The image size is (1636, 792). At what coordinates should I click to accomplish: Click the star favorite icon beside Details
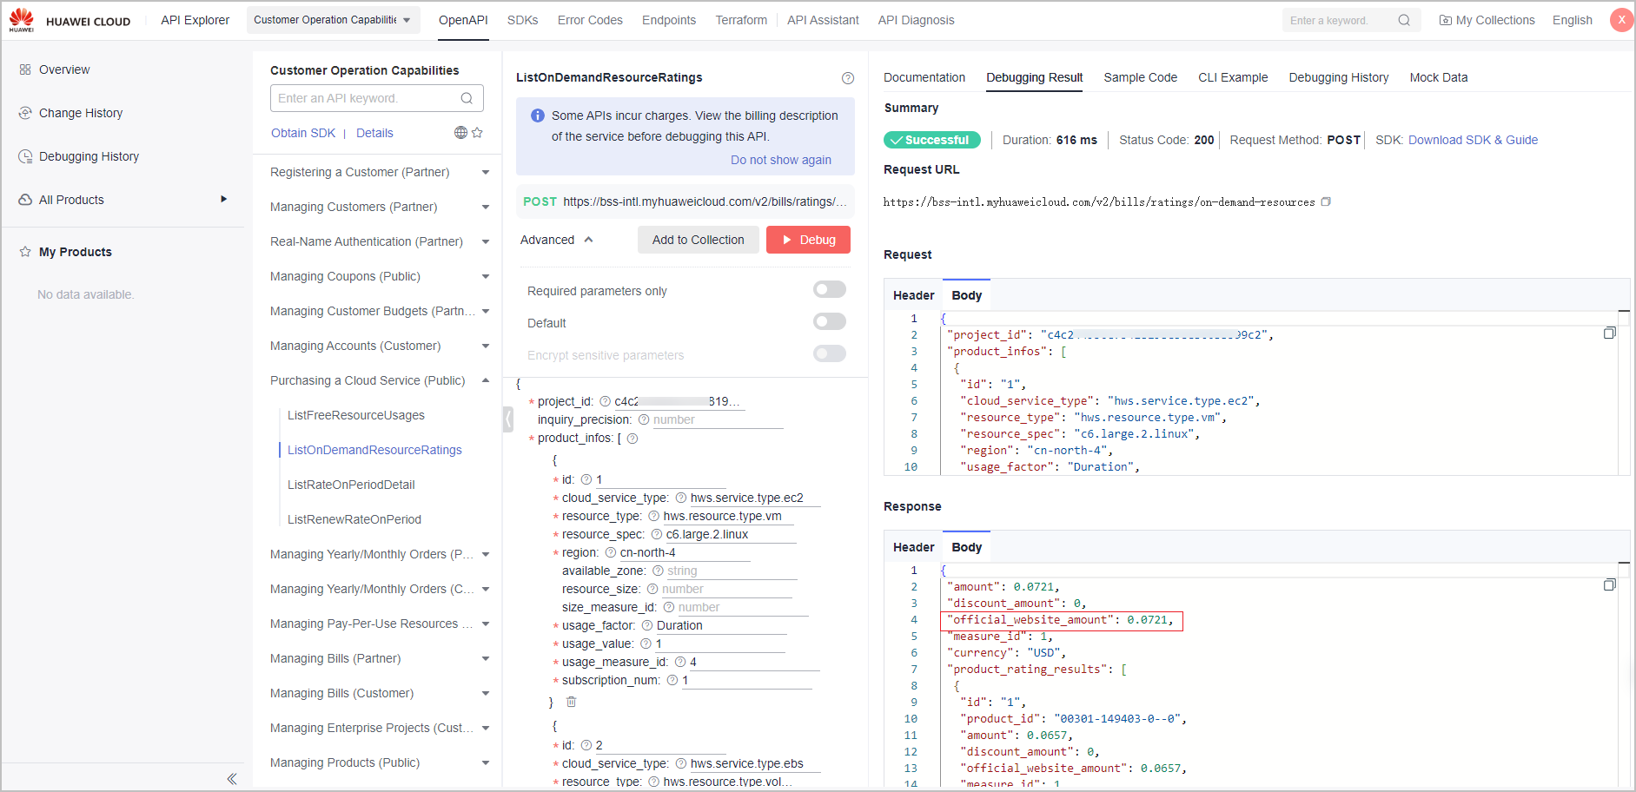click(477, 133)
